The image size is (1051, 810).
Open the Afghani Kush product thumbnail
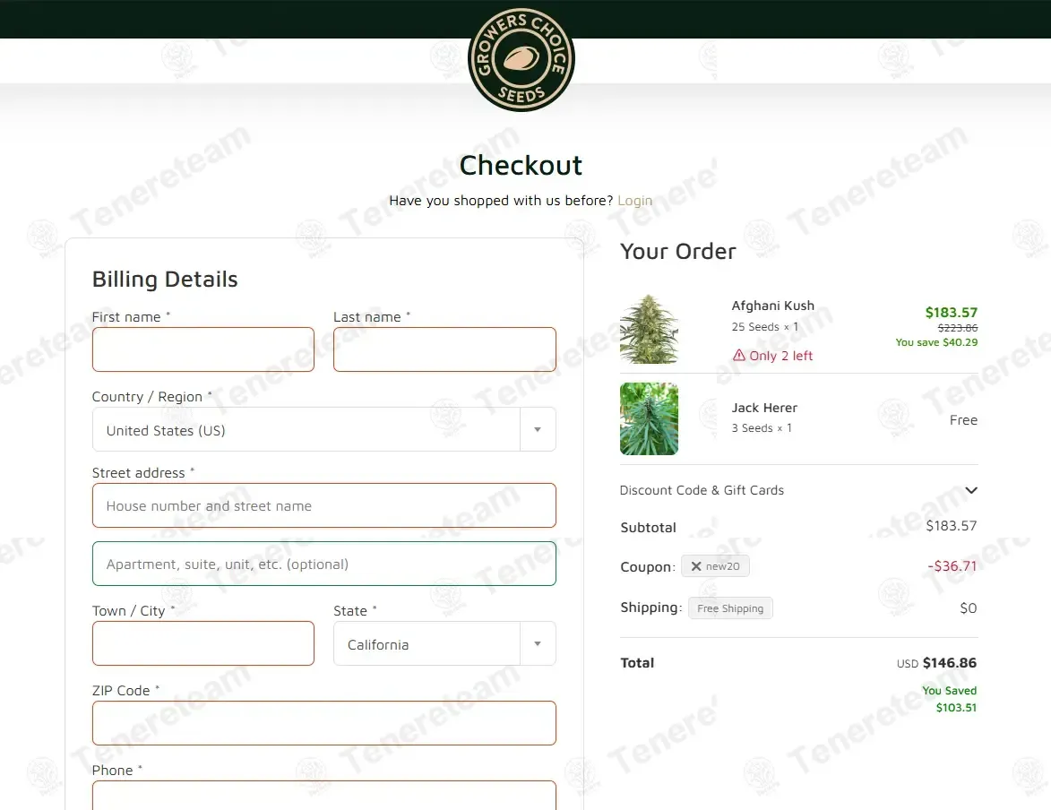[x=649, y=329]
